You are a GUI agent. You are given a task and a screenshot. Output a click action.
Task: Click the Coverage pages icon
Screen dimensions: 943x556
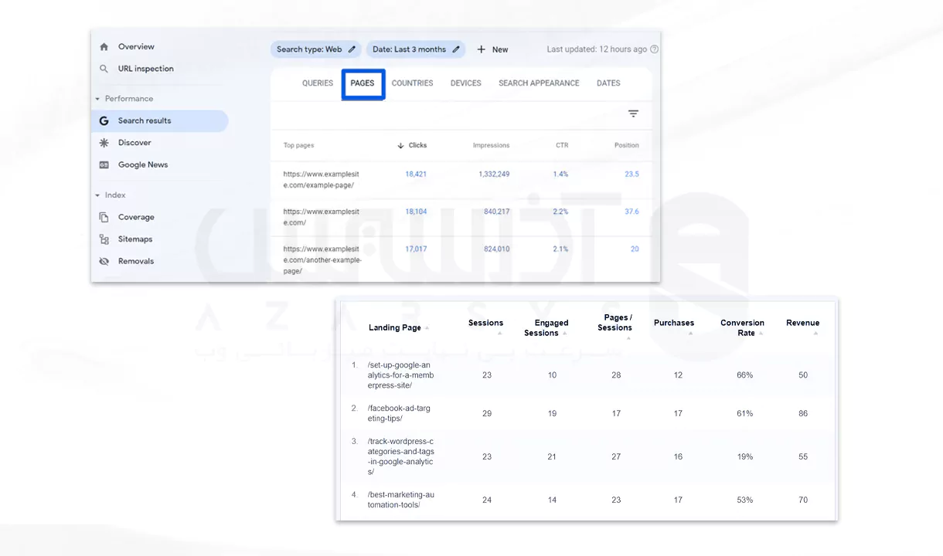104,218
